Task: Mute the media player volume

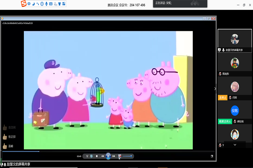Action: point(120,156)
